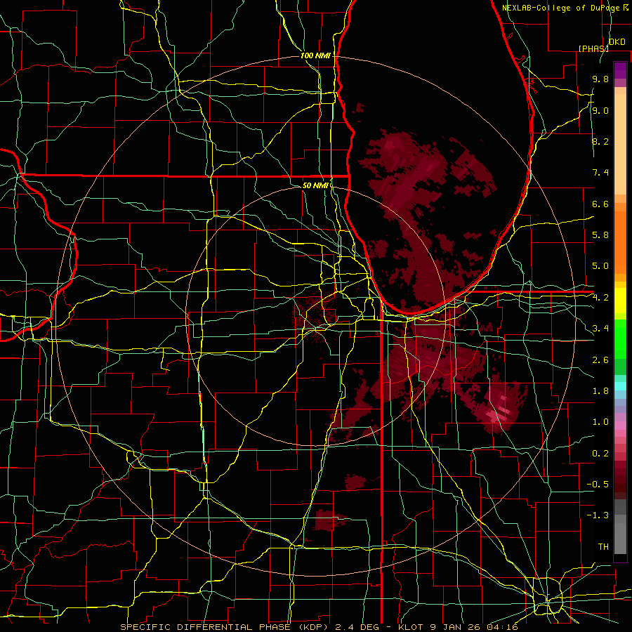Select the 9.0 value on the scale
The image size is (632, 632).
click(600, 110)
